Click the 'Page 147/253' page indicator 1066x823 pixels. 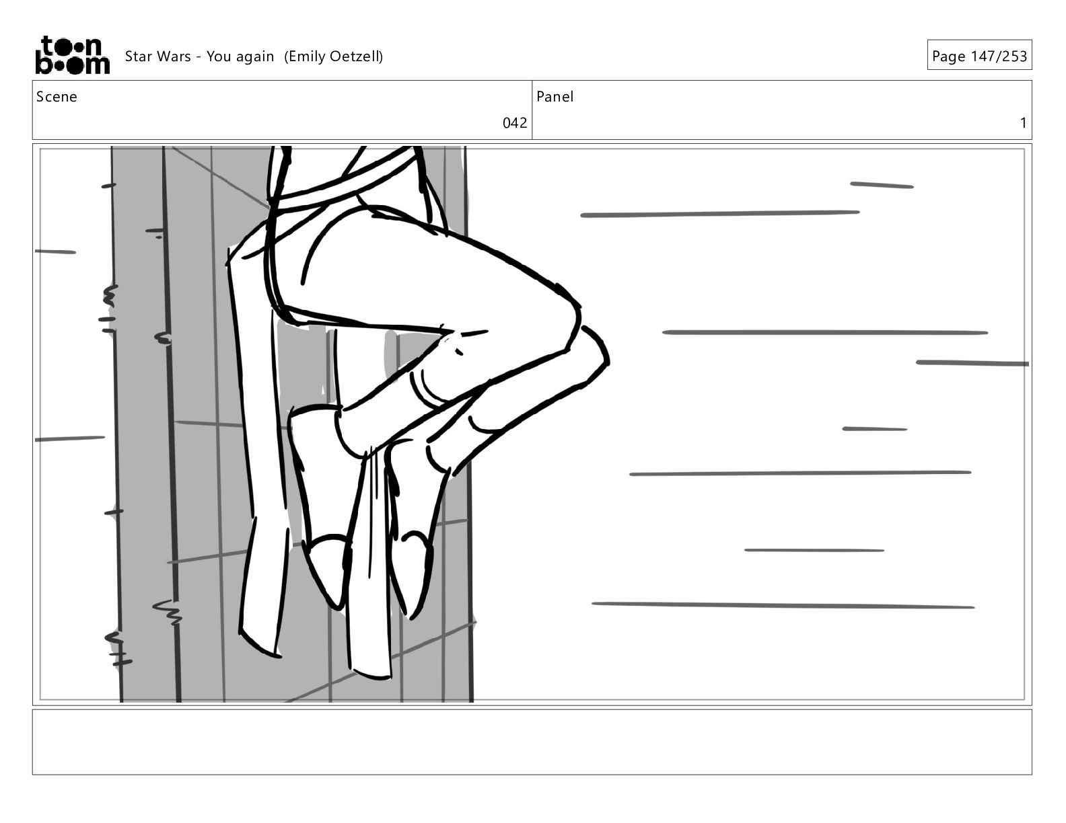(x=979, y=56)
